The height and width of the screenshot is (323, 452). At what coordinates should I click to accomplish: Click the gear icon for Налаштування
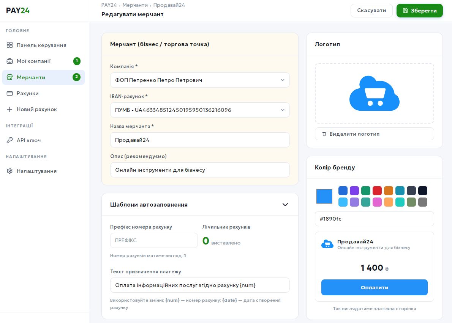coord(10,171)
